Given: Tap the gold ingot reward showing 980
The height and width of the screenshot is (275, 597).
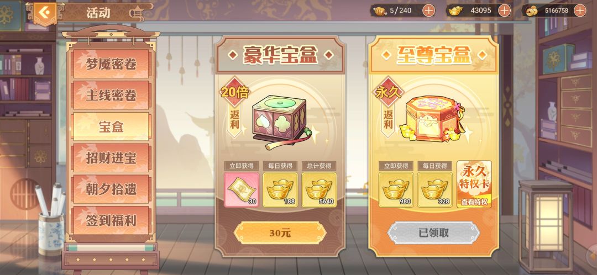Looking at the screenshot, I should [396, 190].
